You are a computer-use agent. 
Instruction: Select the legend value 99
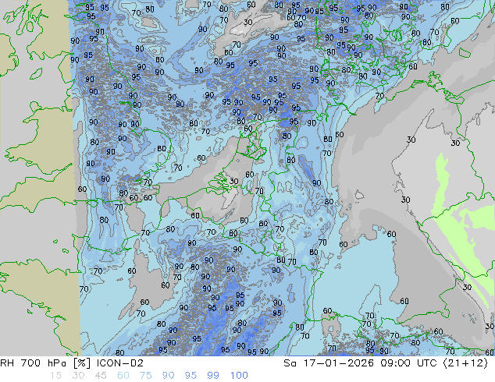click(x=213, y=376)
